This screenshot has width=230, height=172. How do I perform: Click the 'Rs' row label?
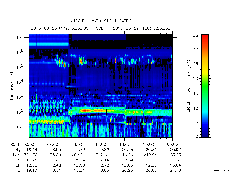[x=18, y=150]
